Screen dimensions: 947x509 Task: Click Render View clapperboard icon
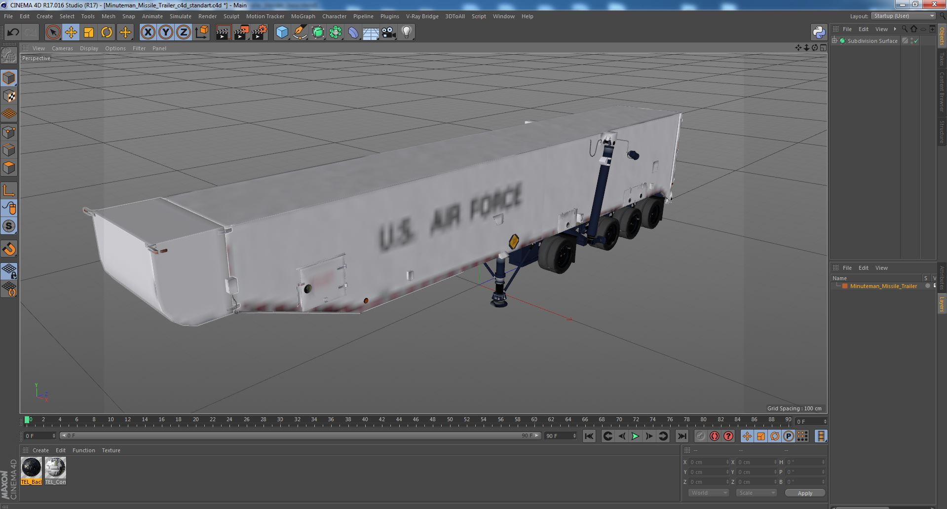(223, 33)
